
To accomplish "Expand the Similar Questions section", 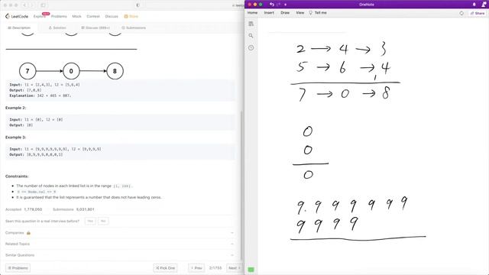I will click(x=119, y=255).
